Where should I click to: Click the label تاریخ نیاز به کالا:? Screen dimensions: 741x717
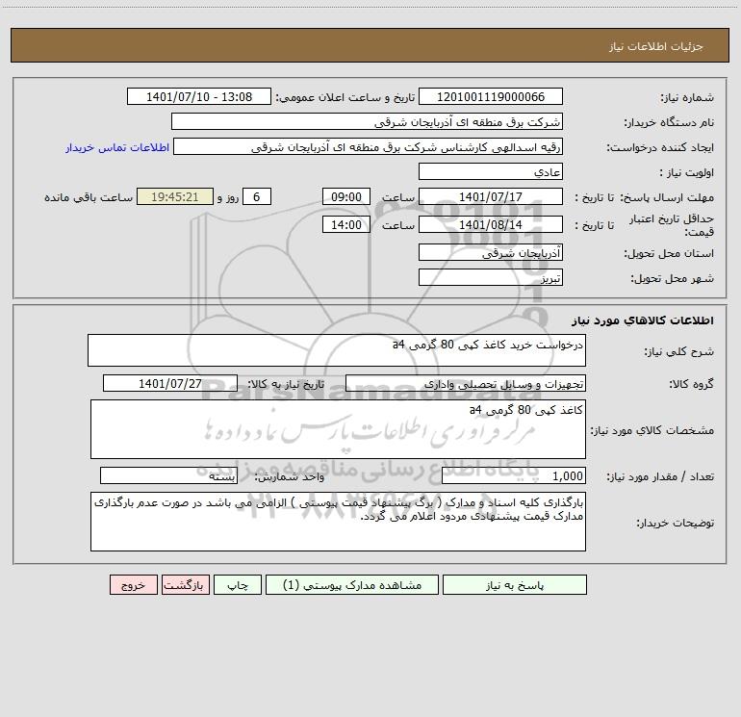(x=286, y=384)
